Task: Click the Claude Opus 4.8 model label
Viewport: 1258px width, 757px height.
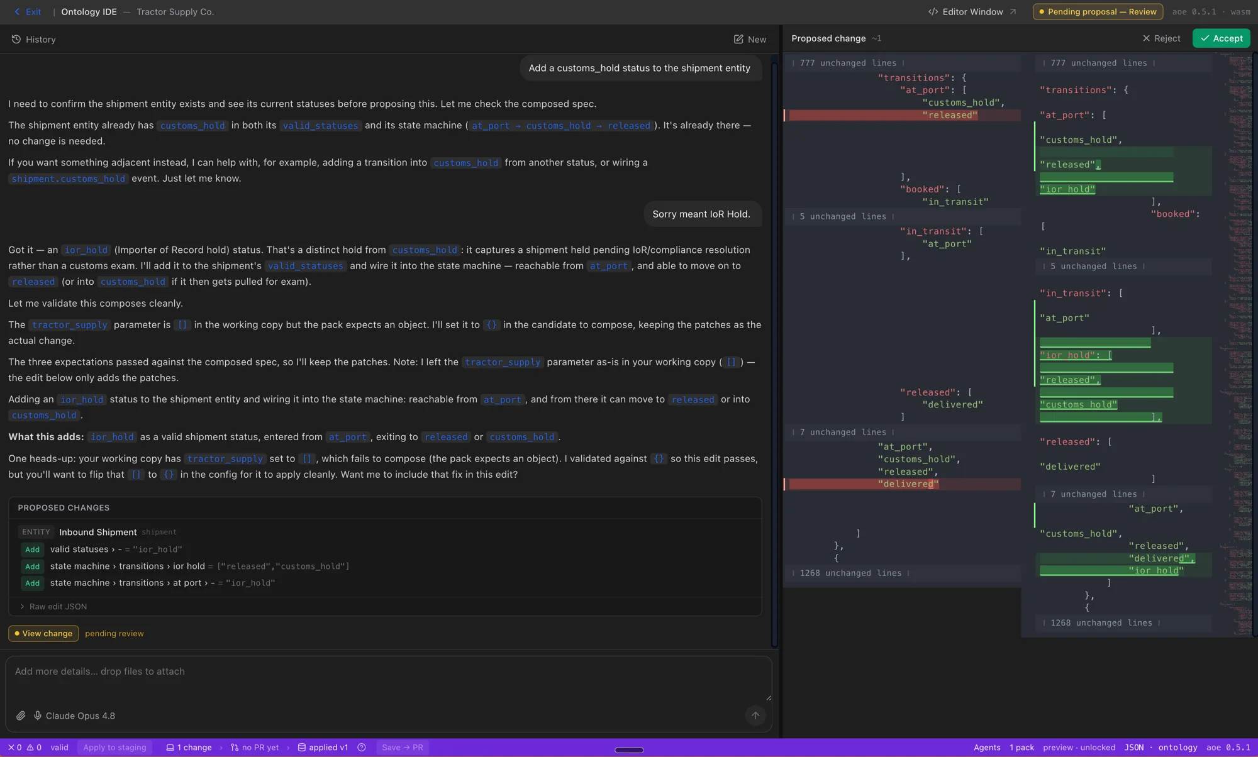Action: [x=80, y=716]
